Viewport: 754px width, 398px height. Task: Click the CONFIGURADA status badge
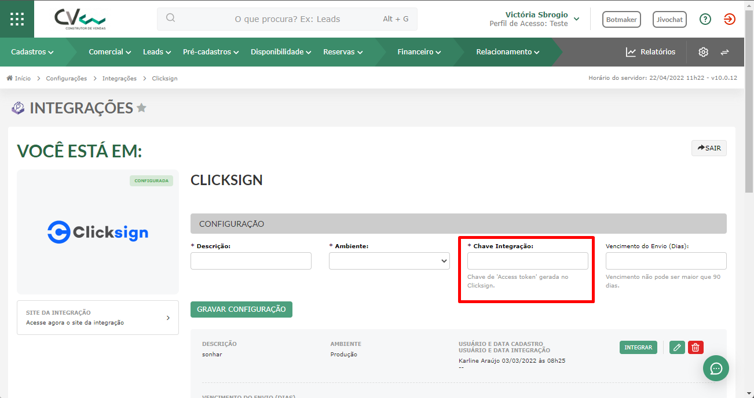(151, 181)
